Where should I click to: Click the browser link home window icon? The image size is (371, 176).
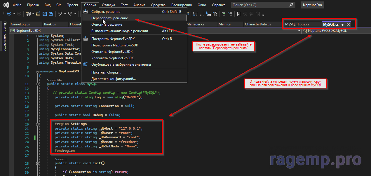[195, 14]
